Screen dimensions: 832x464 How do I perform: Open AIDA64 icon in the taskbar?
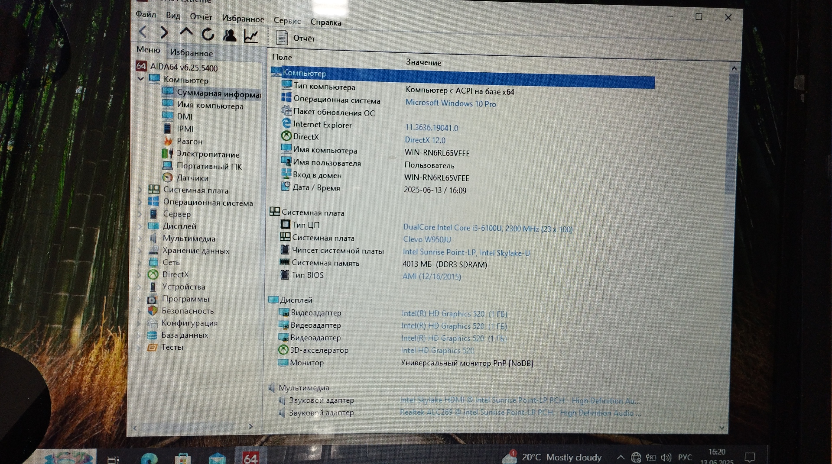[250, 457]
